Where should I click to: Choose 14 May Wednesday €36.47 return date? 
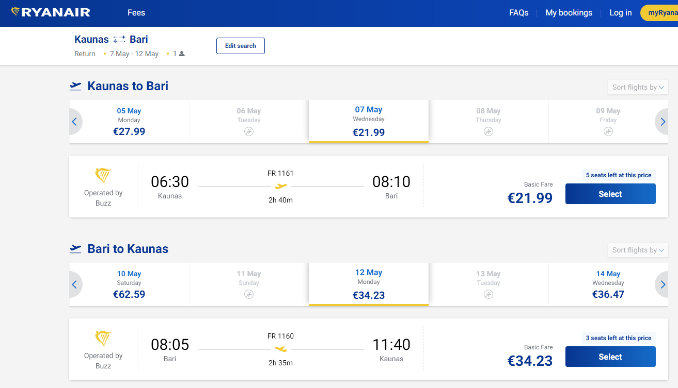[608, 284]
